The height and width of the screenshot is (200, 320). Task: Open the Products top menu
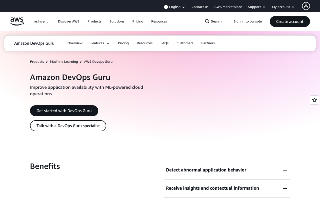coord(94,21)
